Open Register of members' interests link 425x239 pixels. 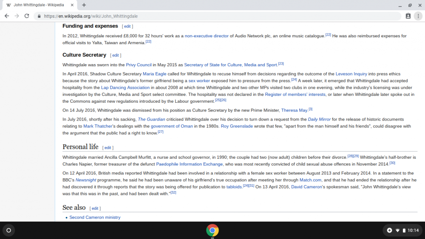(295, 95)
